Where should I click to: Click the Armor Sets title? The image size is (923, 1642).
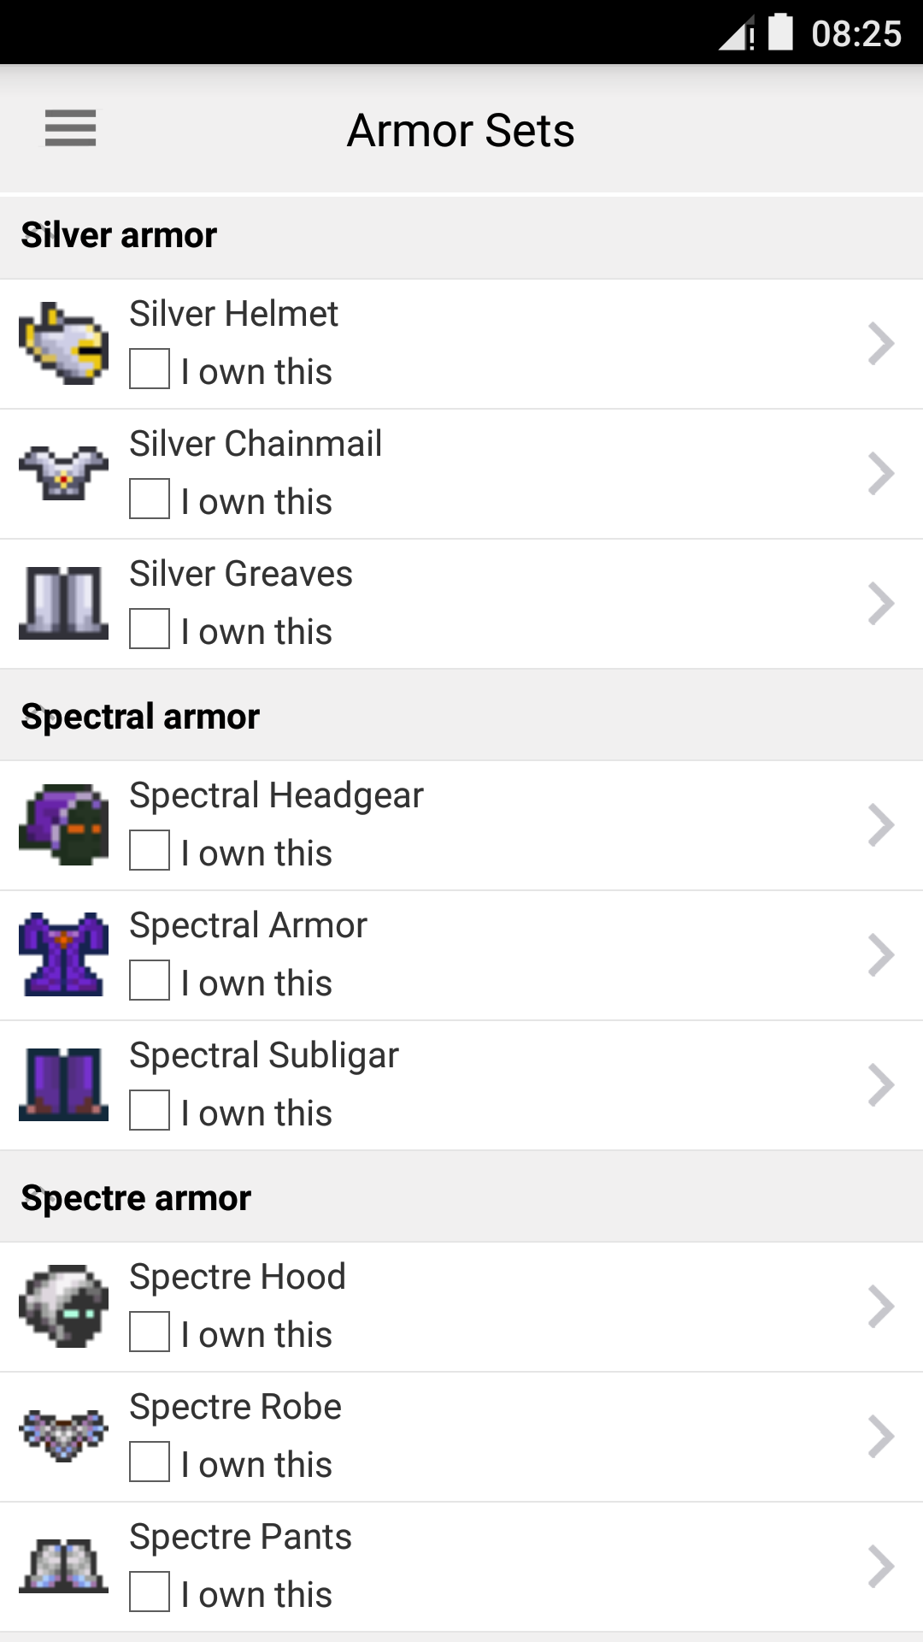tap(460, 129)
